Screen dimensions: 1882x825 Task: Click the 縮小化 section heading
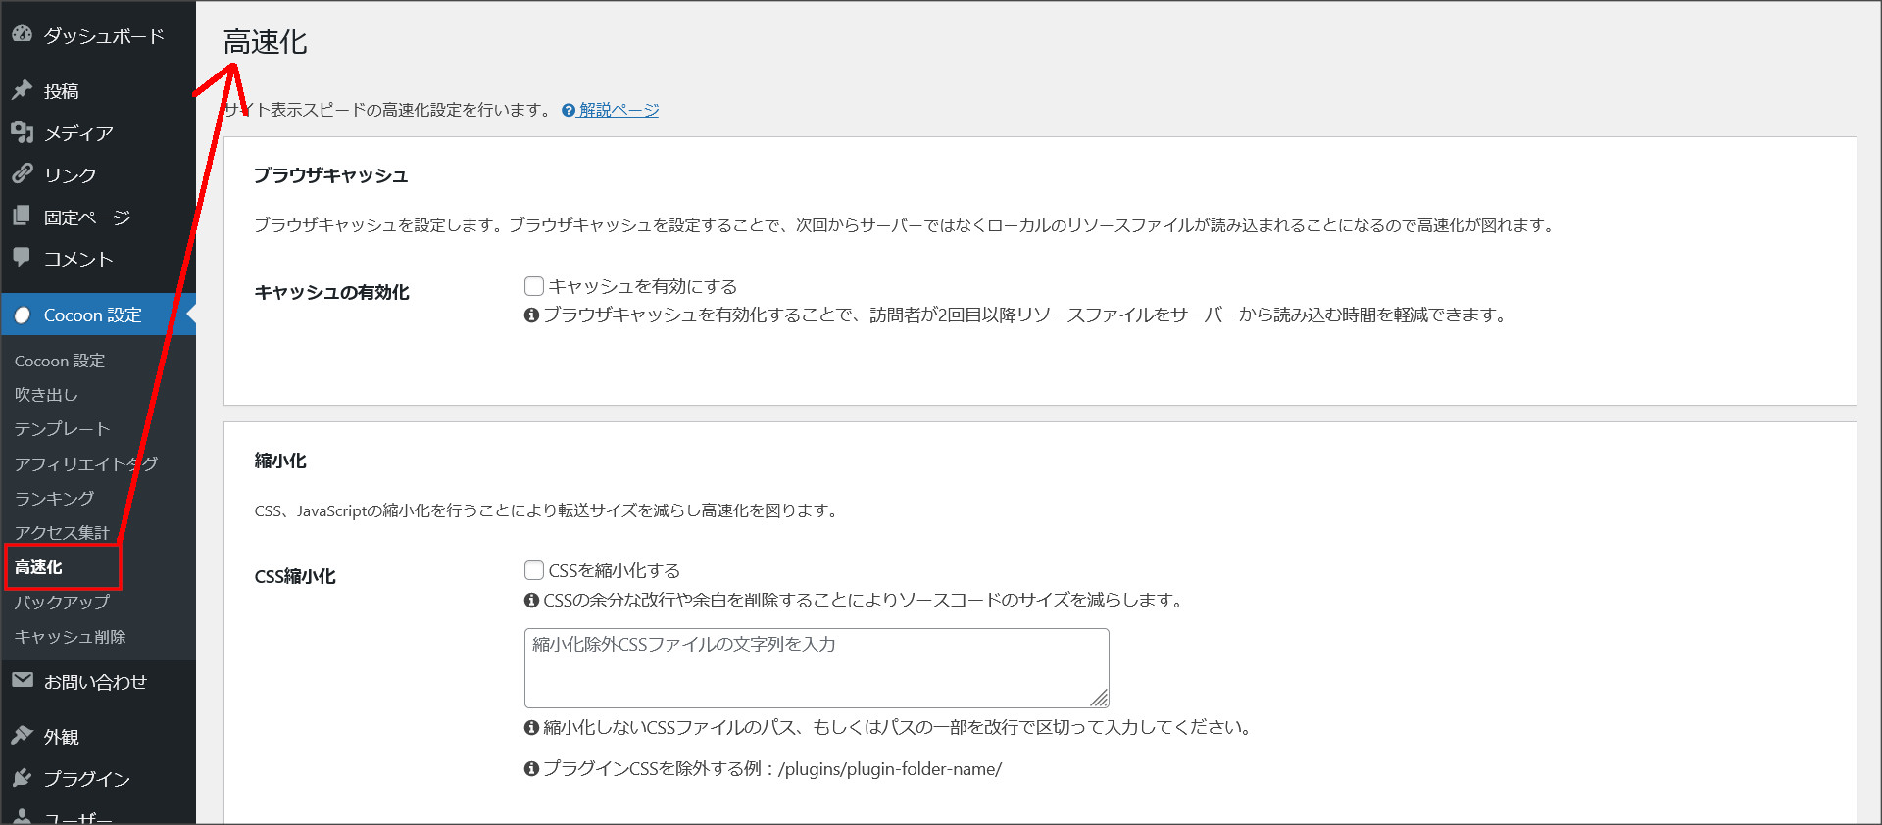(280, 461)
